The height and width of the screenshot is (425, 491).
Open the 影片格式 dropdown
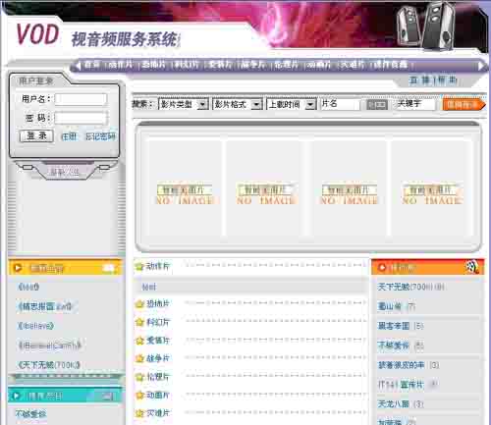(238, 104)
